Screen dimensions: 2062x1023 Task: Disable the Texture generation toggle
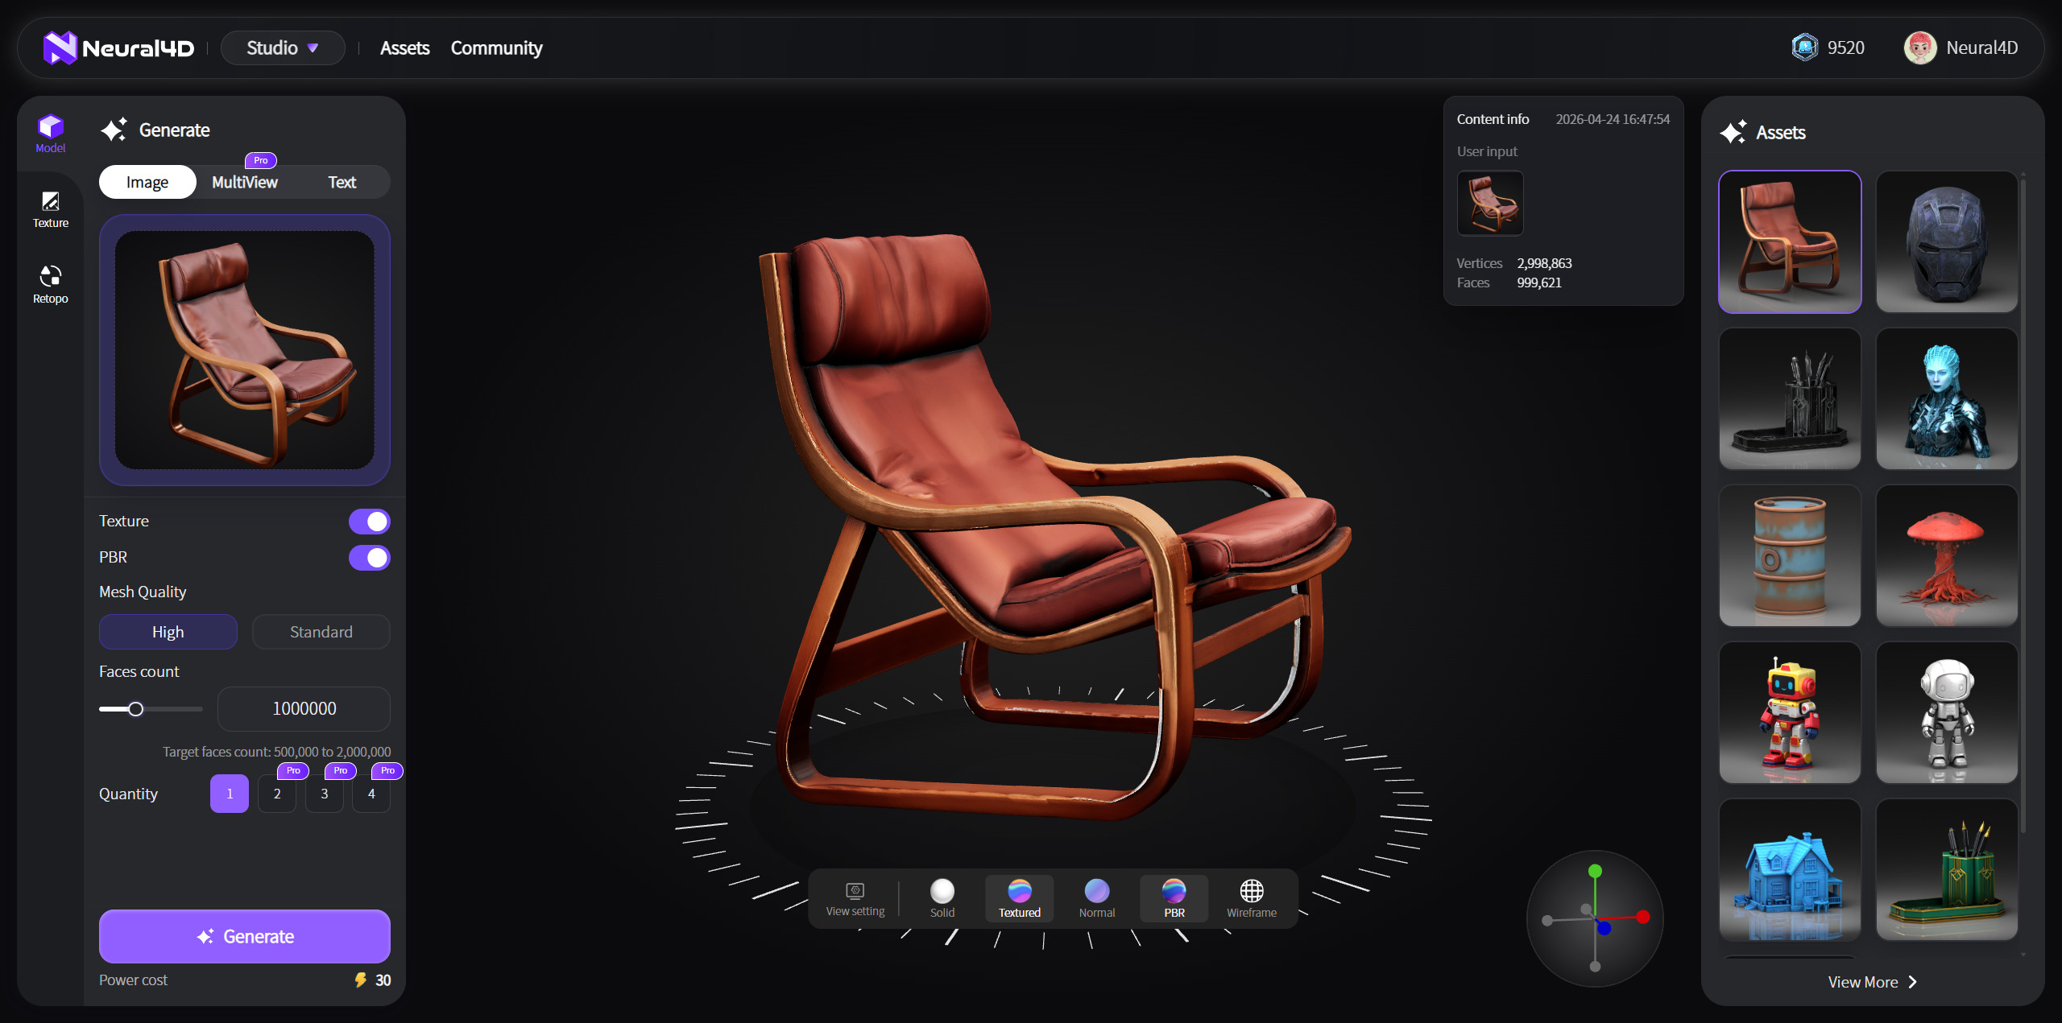tap(370, 521)
